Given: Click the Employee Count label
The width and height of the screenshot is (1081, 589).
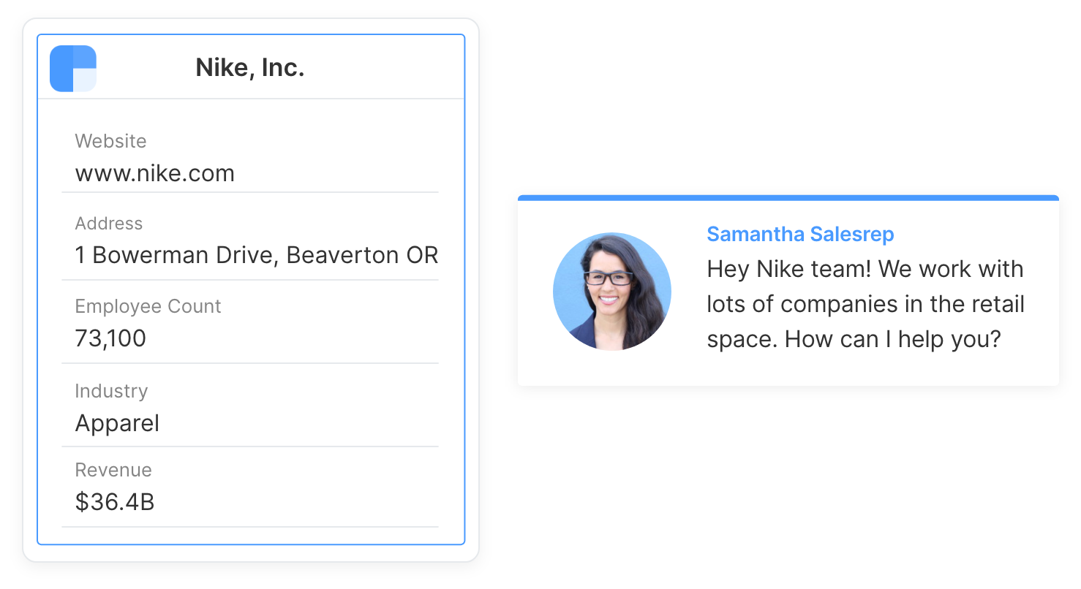Looking at the screenshot, I should tap(148, 306).
